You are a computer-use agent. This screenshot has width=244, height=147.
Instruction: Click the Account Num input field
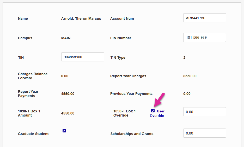[204, 18]
